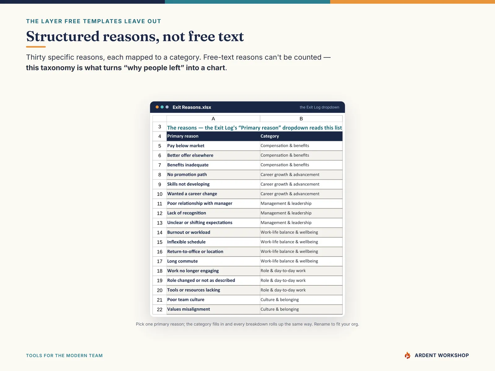
Task: Click the 'Structured reasons, not free text' heading
Action: coord(135,36)
